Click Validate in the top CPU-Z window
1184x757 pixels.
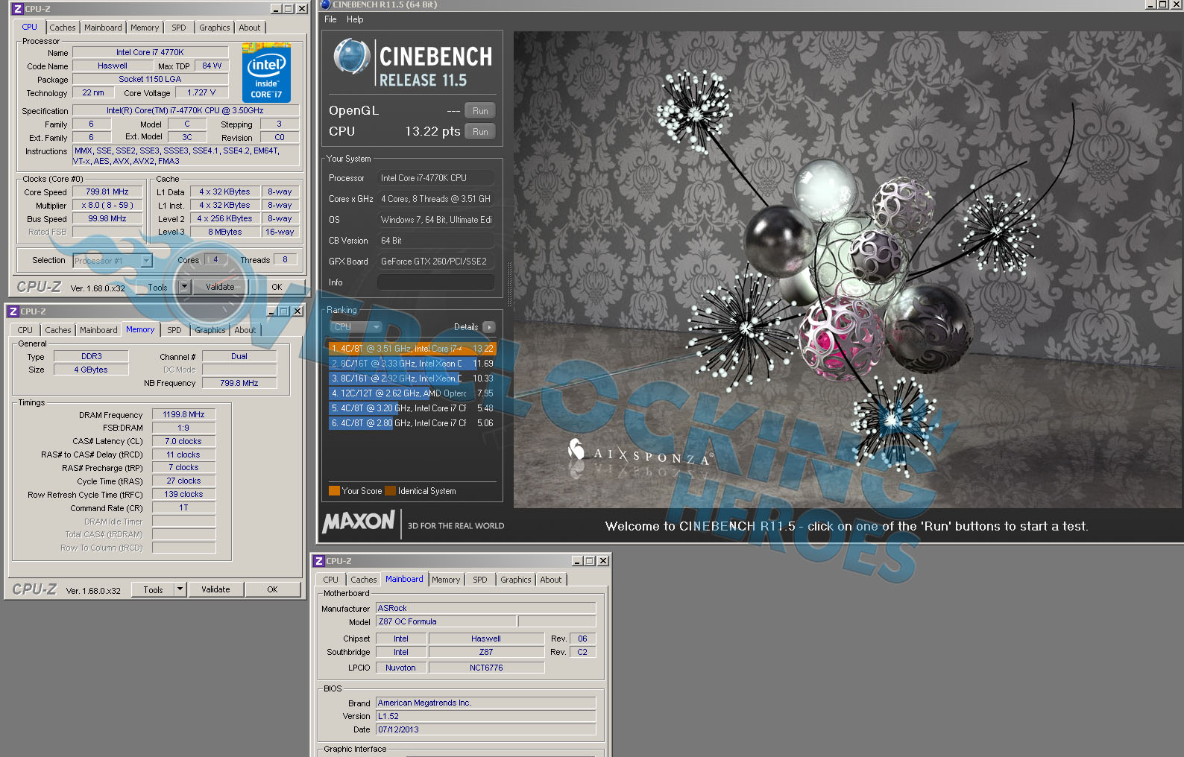tap(220, 287)
